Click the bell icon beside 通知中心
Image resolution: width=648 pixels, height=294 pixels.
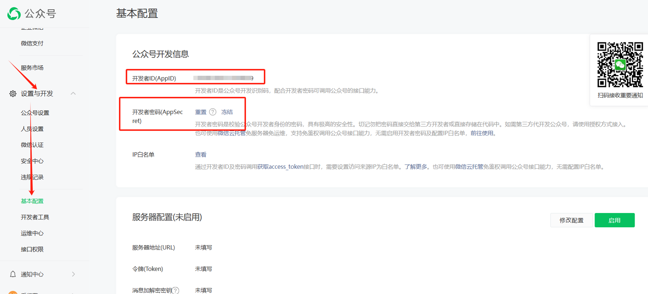coord(13,274)
